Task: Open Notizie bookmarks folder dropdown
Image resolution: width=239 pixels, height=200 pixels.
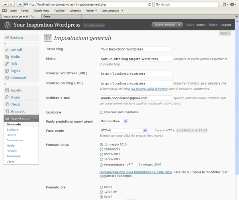Action: [91, 11]
